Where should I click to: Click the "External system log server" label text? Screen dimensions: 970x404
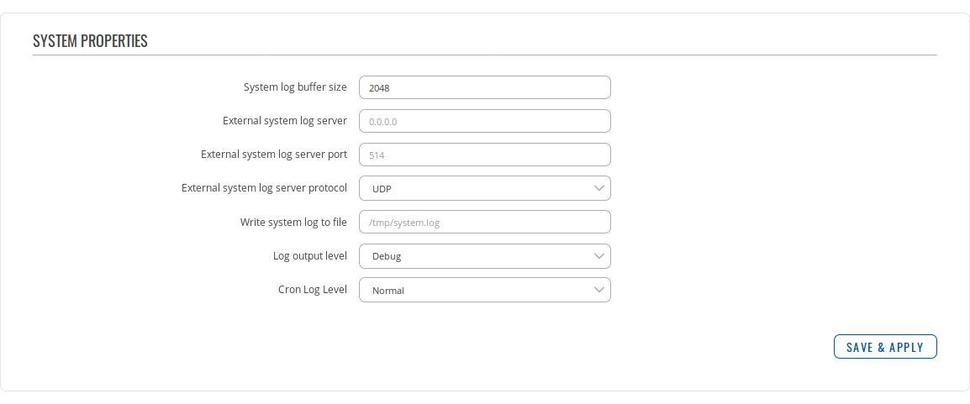pyautogui.click(x=285, y=121)
